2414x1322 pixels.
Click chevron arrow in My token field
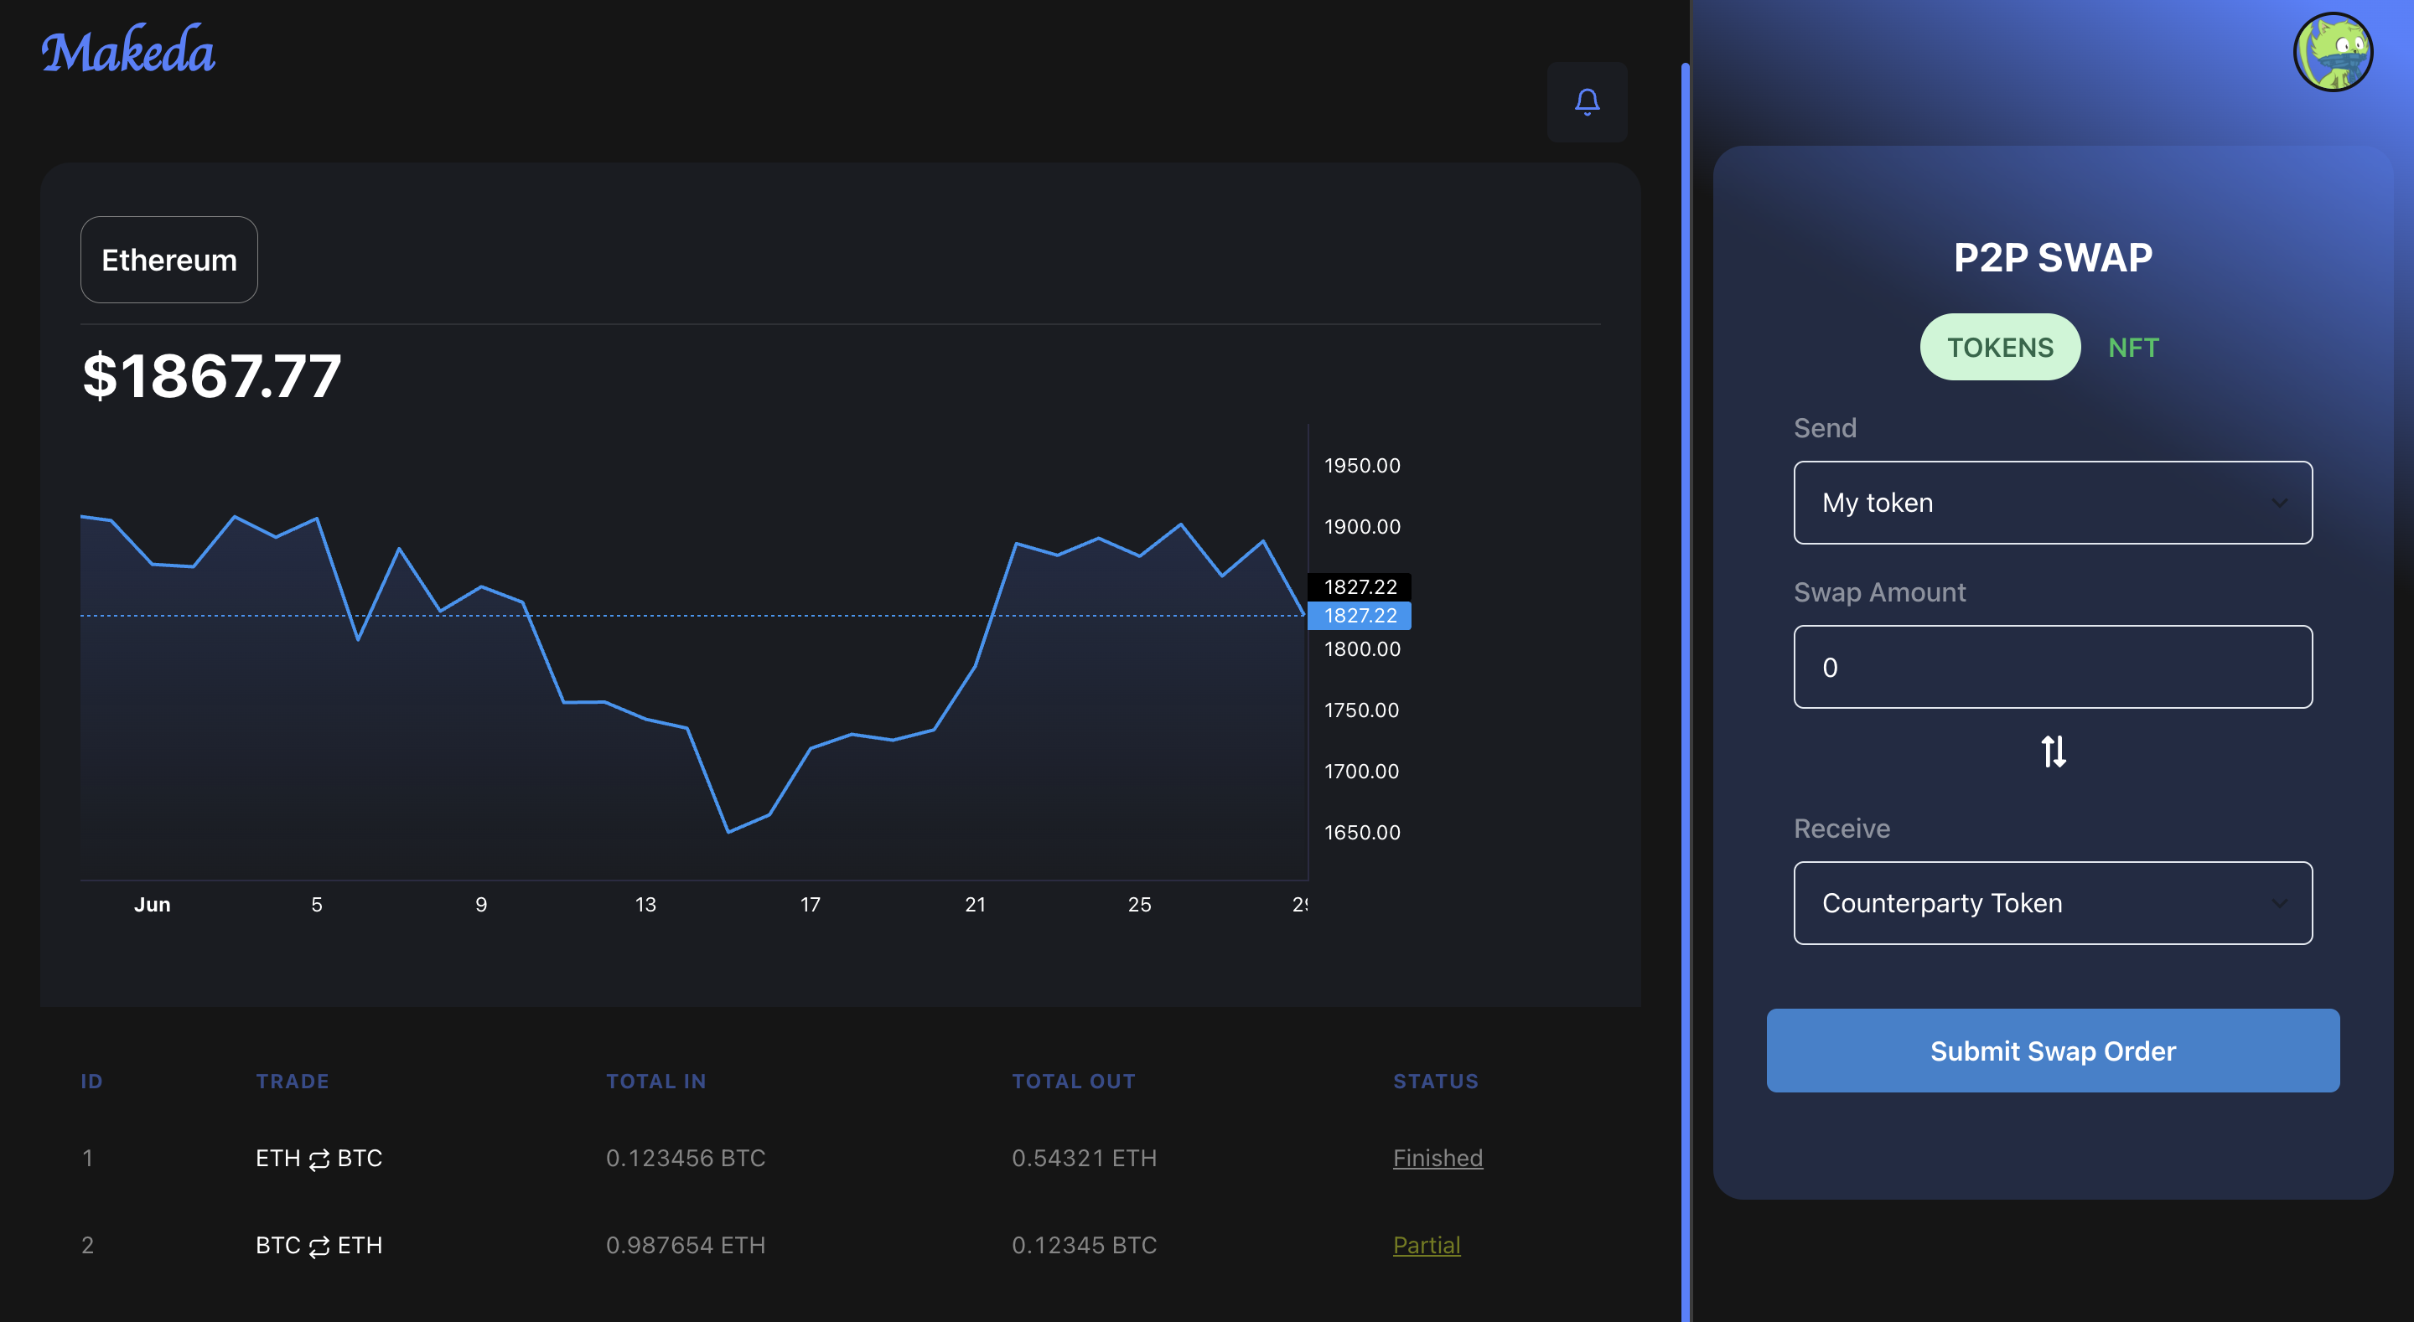(x=2279, y=503)
